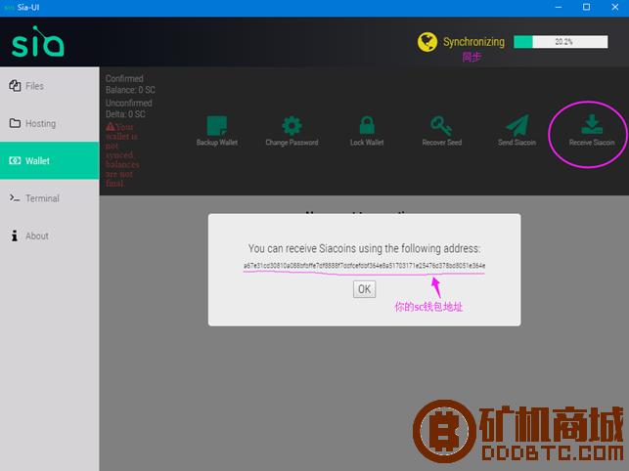
Task: Click the Send Siacoin paper plane icon
Action: coord(517,125)
